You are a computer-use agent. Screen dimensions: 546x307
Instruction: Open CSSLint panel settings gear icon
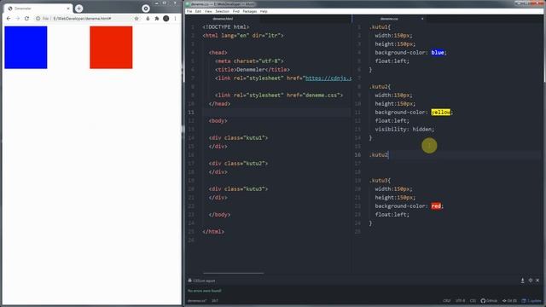pyautogui.click(x=531, y=281)
